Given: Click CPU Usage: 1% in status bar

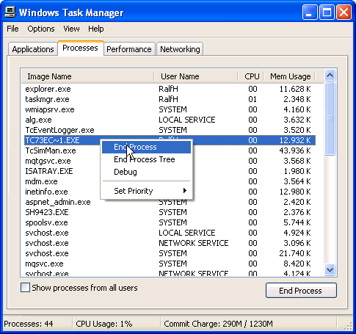Looking at the screenshot, I should [x=104, y=324].
